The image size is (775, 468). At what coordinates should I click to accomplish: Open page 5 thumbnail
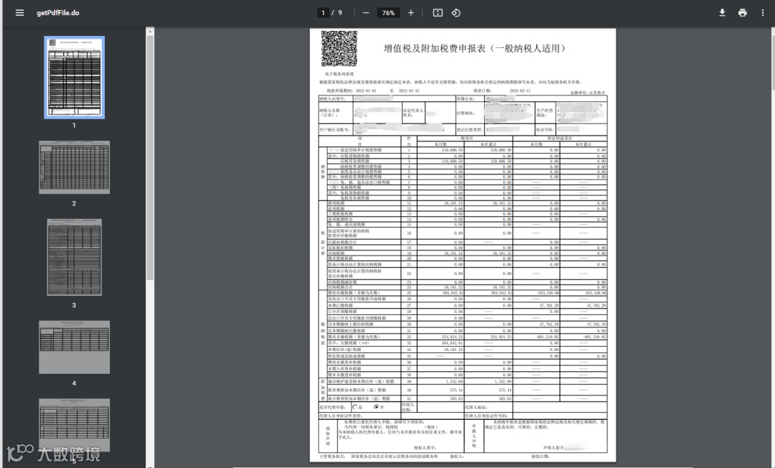pyautogui.click(x=74, y=425)
